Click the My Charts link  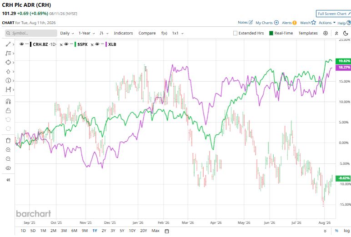(x=264, y=23)
